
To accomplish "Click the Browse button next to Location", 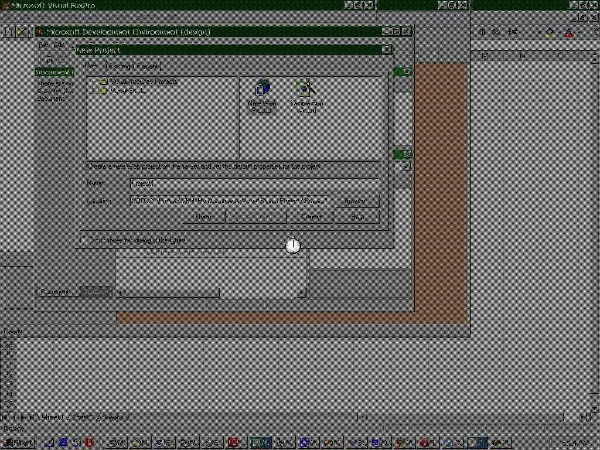I will [356, 201].
